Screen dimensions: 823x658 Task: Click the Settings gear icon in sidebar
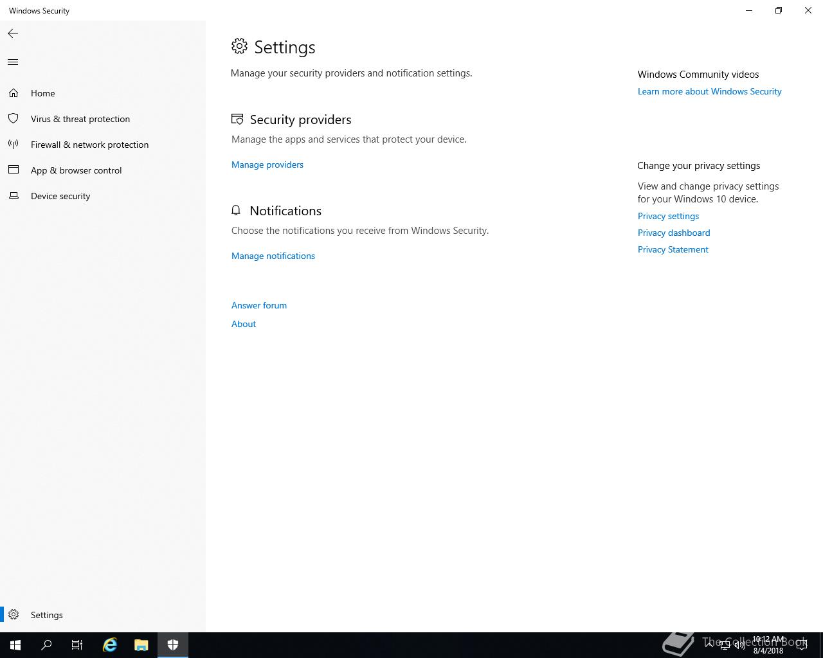click(x=14, y=615)
